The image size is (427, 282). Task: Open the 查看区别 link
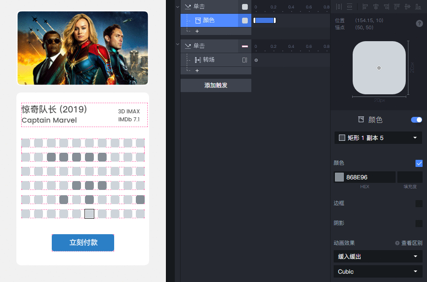412,243
